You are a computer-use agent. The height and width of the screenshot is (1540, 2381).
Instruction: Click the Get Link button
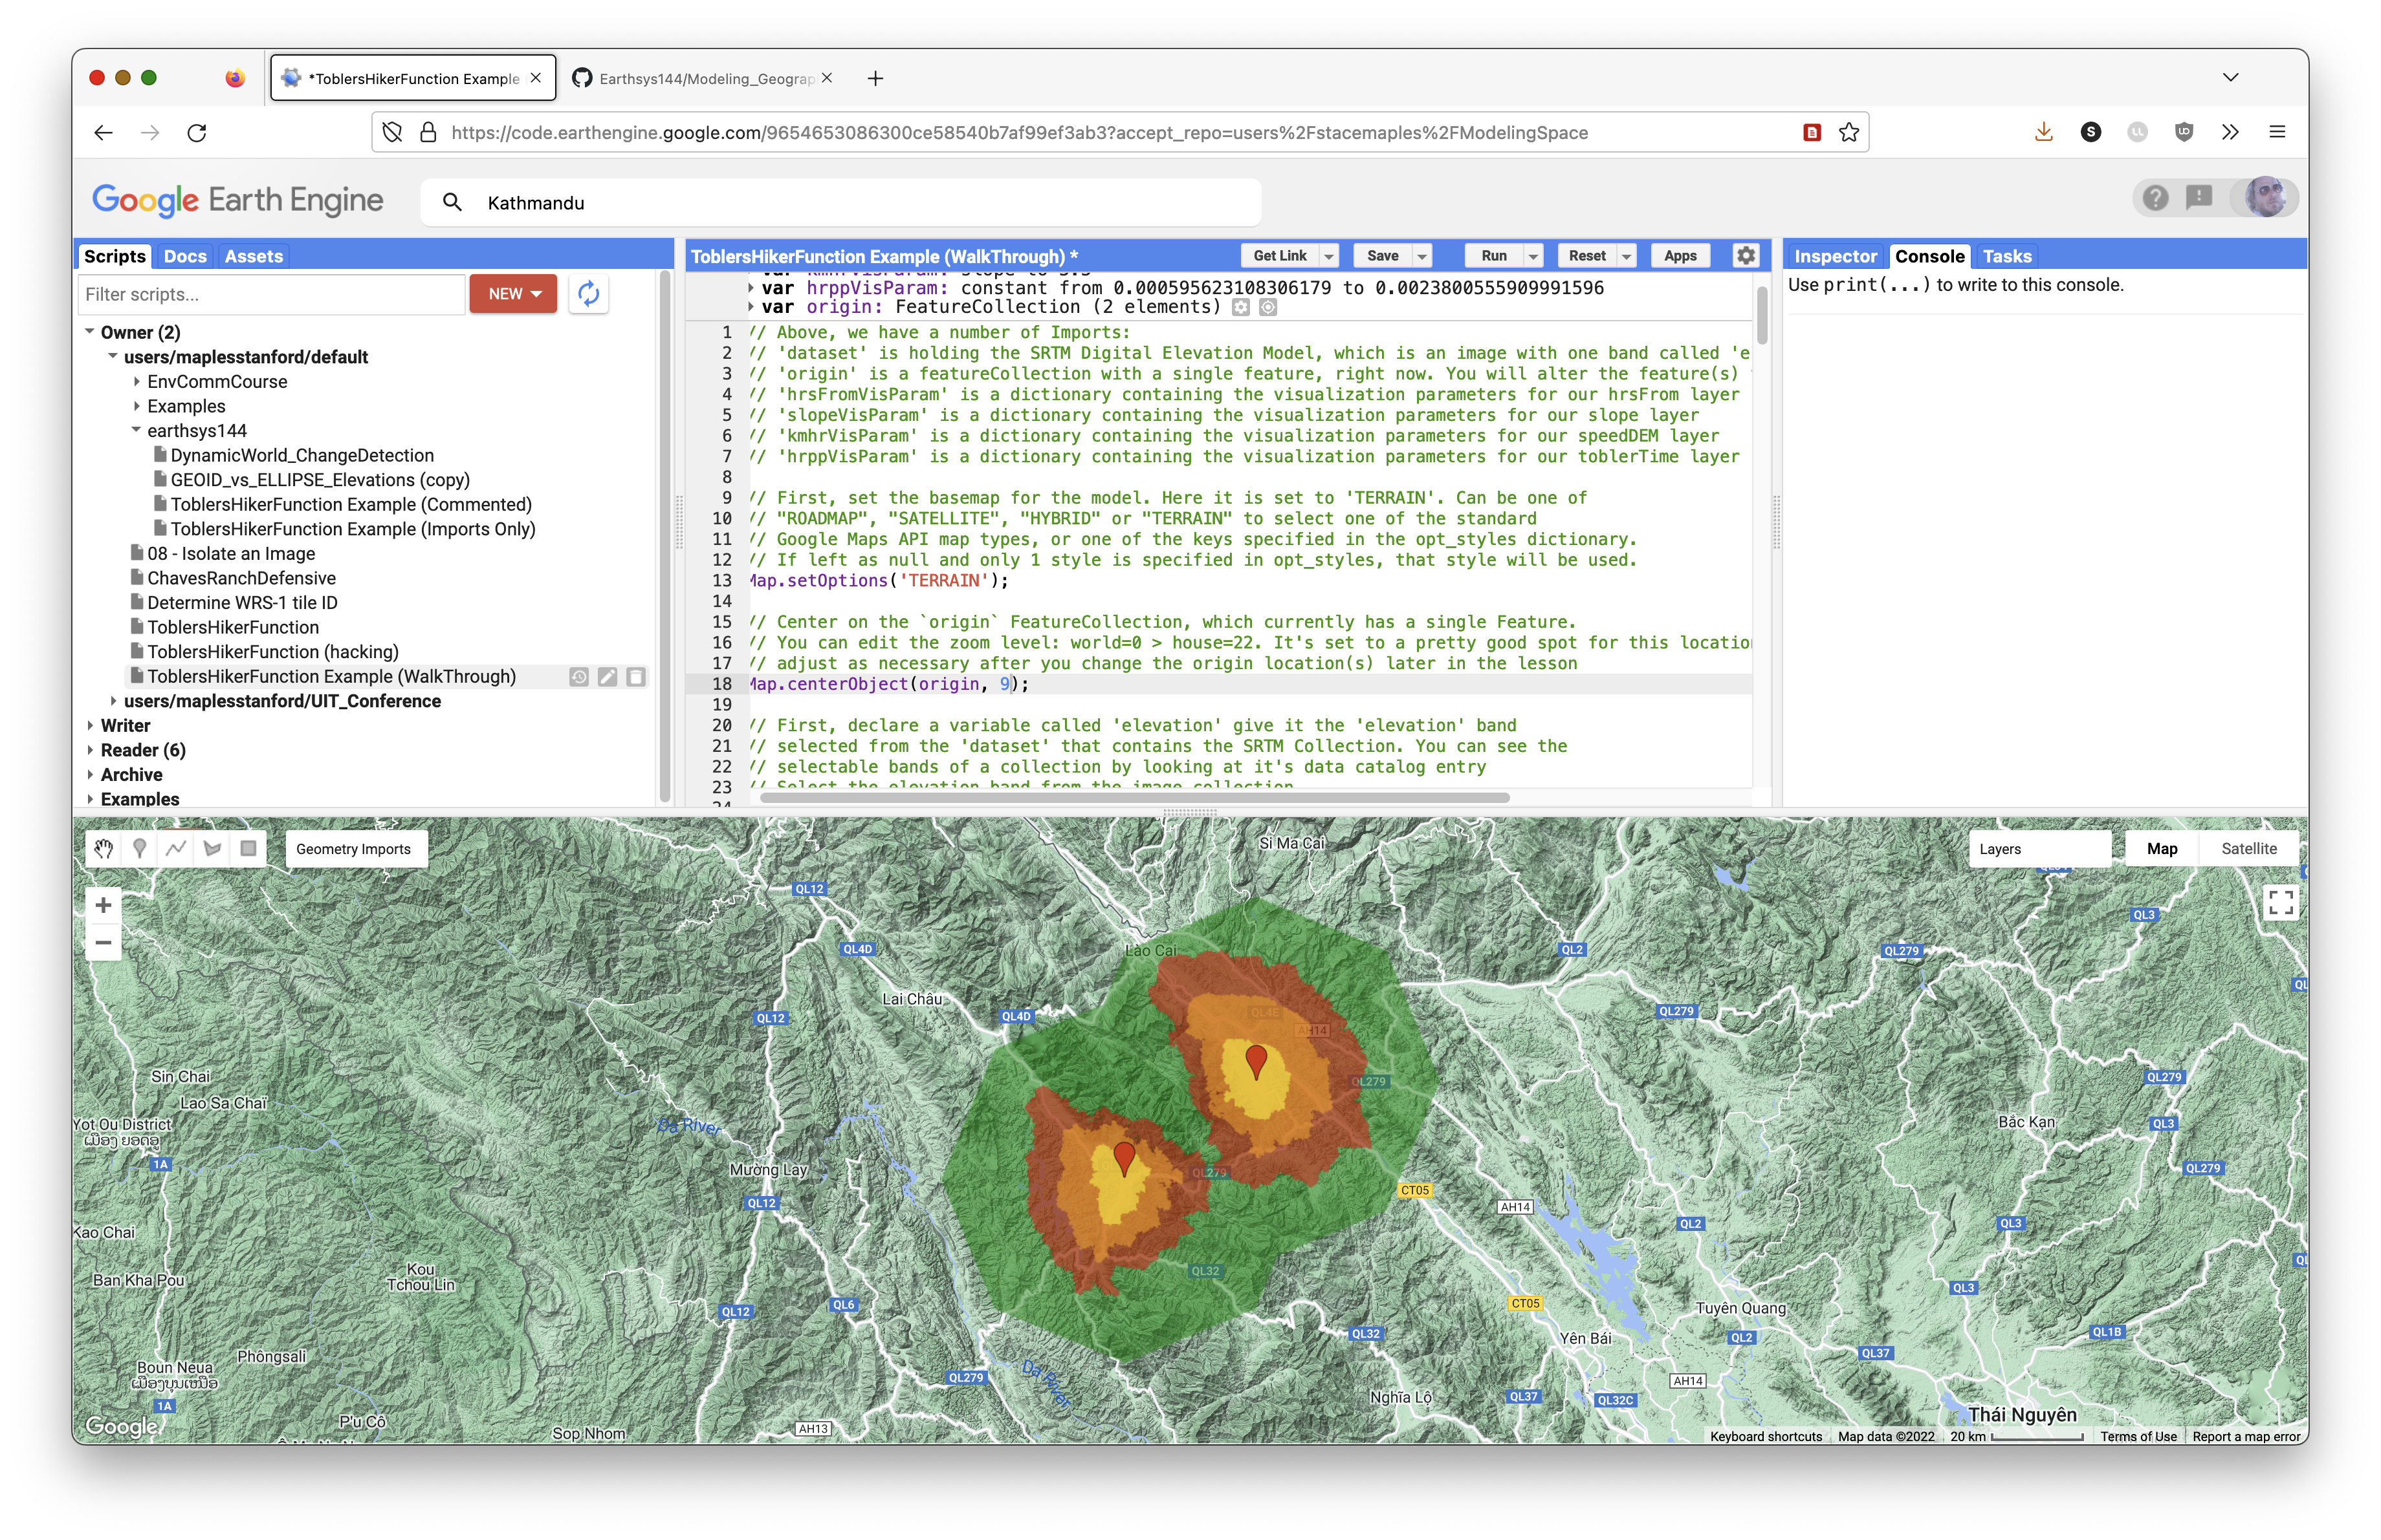point(1280,256)
